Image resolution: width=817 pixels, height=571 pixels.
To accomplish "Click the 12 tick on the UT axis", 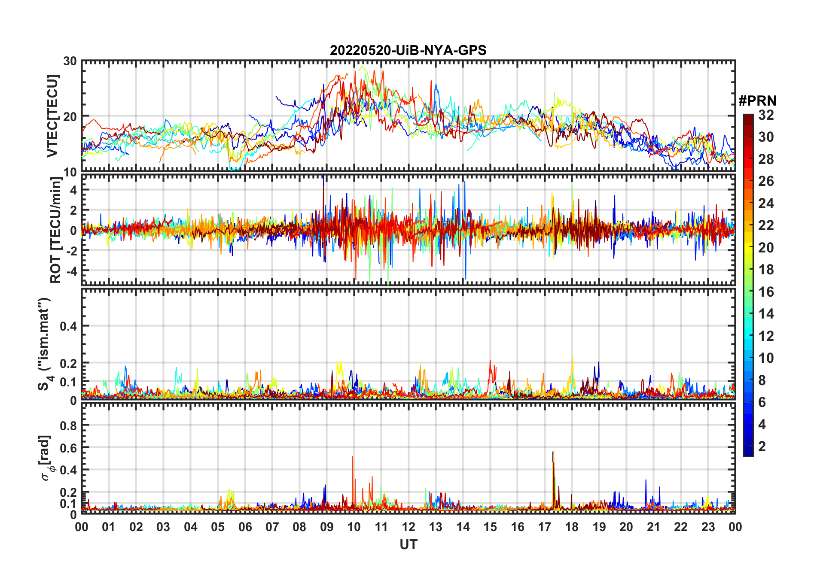I will pos(408,527).
